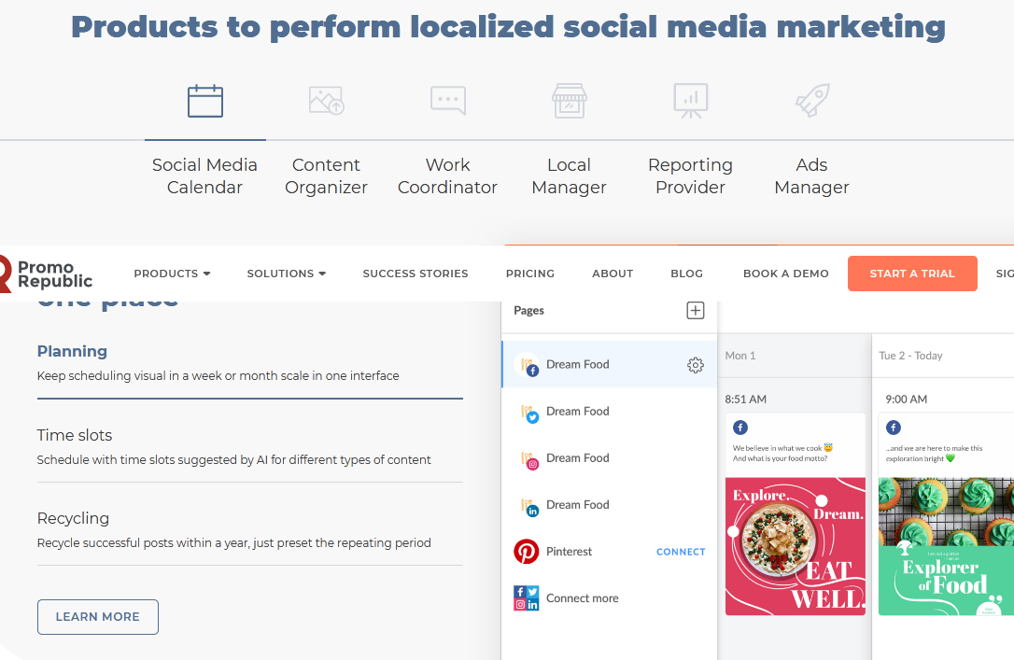Open the Pricing page
The height and width of the screenshot is (660, 1014).
(530, 274)
